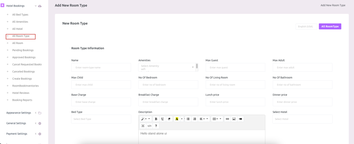Open the paragraph alignment dropdown
Image resolution: width=354 pixels, height=144 pixels.
tap(204, 119)
